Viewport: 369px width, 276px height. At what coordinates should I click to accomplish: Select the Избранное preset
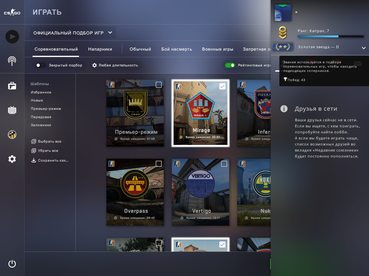41,92
